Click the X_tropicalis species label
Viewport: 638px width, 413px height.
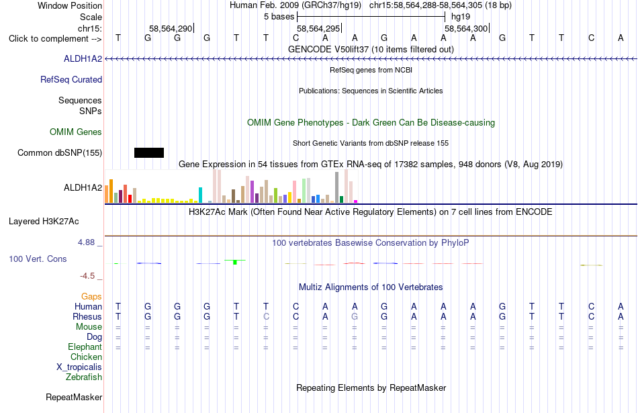79,367
